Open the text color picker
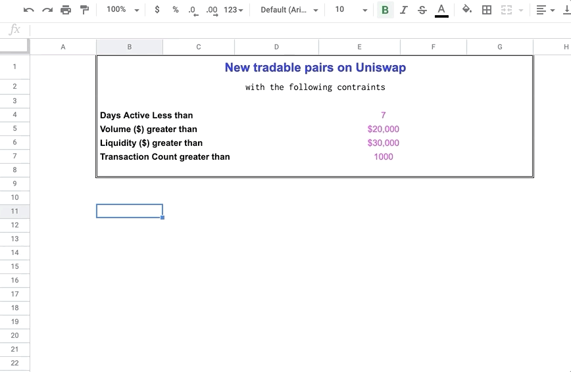The height and width of the screenshot is (372, 571). (x=441, y=10)
